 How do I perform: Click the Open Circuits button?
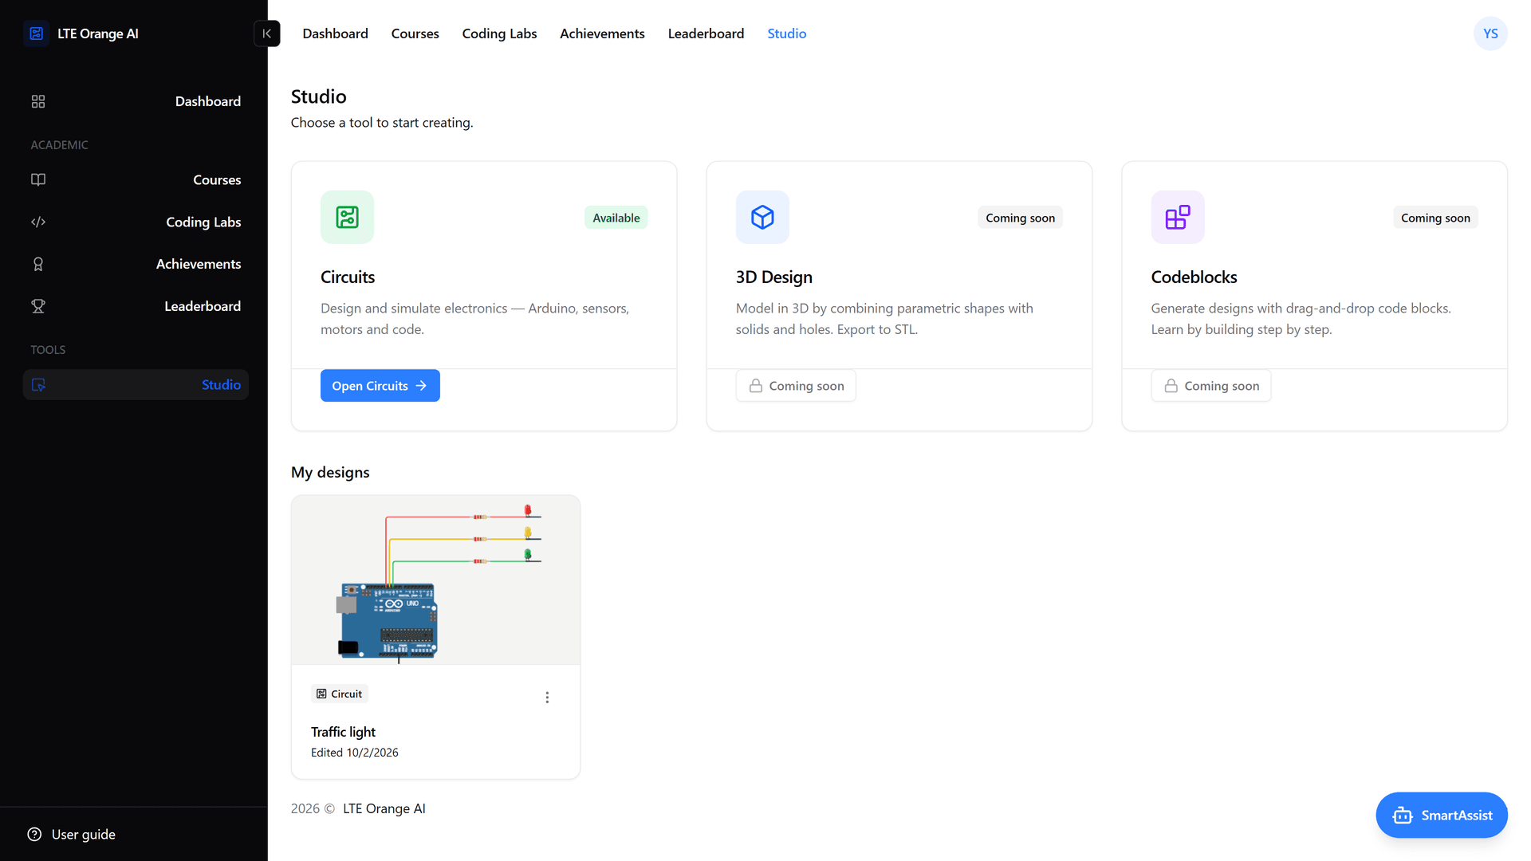[x=380, y=386]
